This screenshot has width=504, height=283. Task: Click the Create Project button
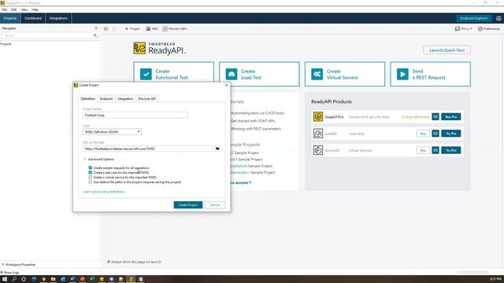[188, 204]
